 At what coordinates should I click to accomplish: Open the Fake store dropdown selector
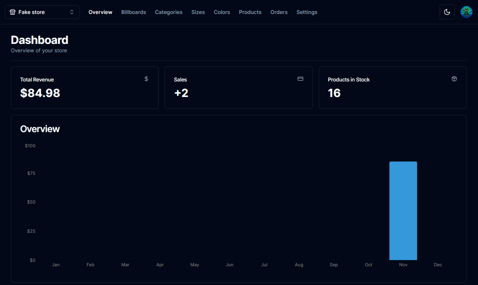pos(42,12)
